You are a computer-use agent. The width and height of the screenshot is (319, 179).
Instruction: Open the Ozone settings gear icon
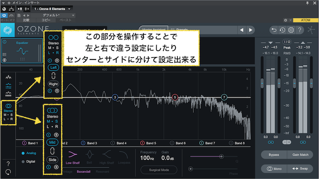(291, 30)
